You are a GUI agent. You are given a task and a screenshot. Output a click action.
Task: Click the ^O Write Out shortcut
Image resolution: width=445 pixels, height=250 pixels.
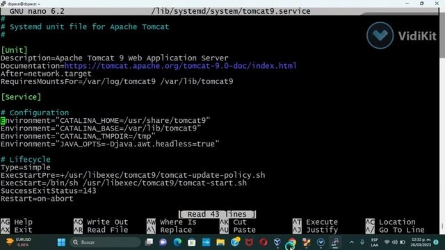click(101, 222)
